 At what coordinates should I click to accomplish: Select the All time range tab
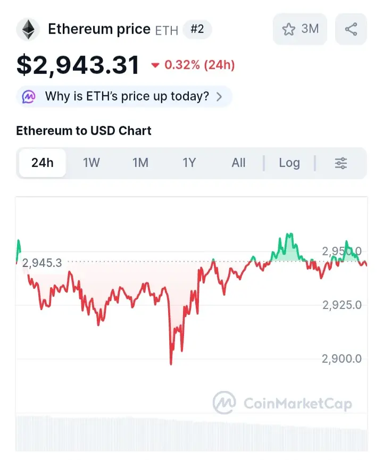pos(238,163)
